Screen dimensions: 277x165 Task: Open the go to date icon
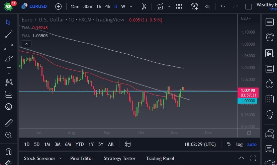pyautogui.click(x=127, y=144)
